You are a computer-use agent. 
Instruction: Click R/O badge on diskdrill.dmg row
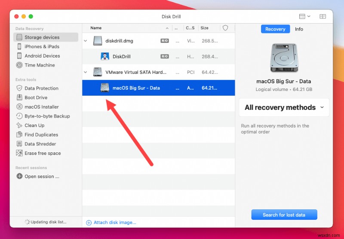pyautogui.click(x=165, y=41)
